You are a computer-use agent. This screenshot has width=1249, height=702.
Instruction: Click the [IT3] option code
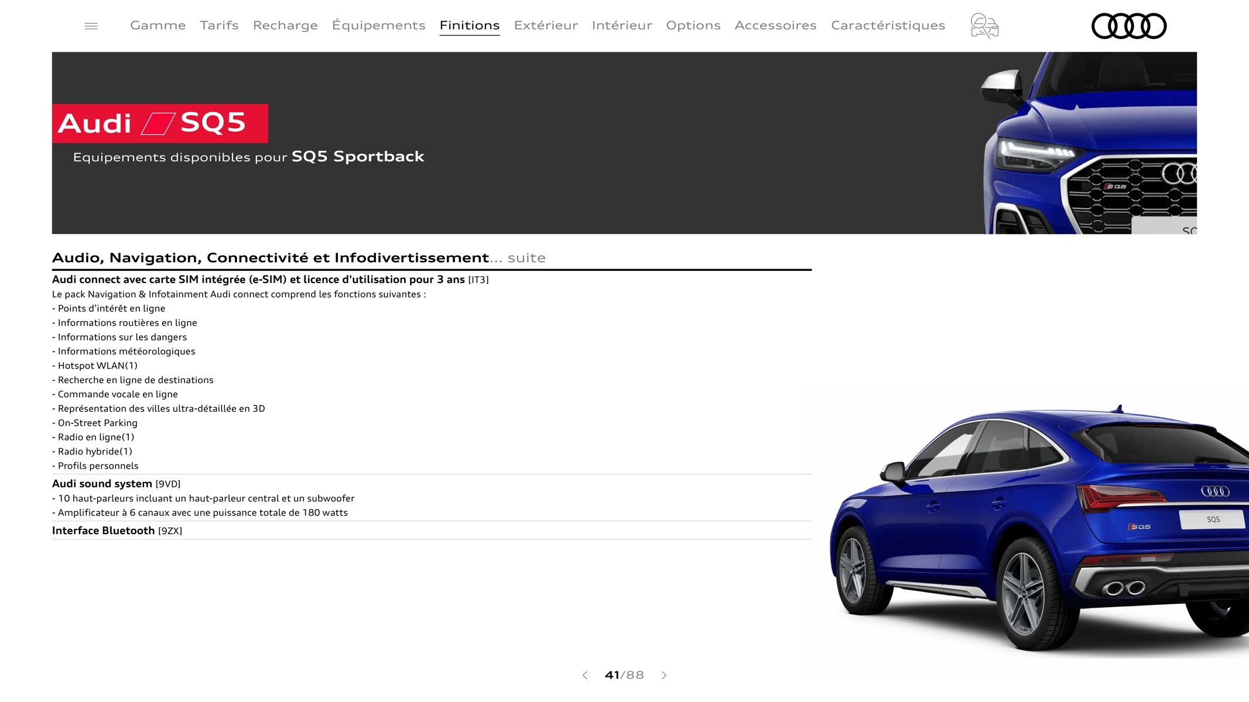point(478,280)
